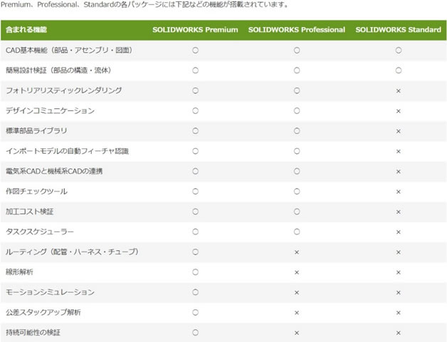
Task: Click the 含まれる機能 header cell
Action: [26, 30]
